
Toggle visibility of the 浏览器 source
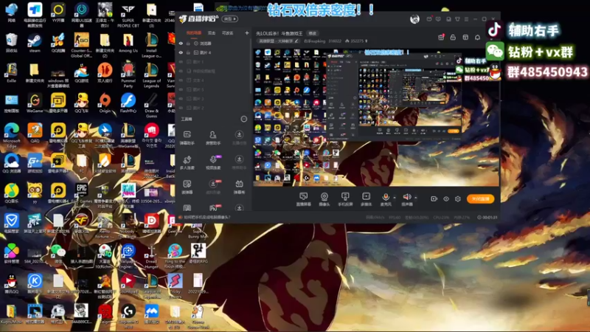181,44
